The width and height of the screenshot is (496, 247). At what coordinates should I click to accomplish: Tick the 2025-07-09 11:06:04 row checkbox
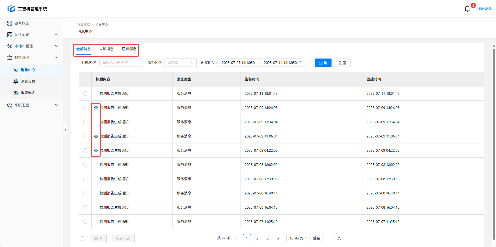coord(85,136)
